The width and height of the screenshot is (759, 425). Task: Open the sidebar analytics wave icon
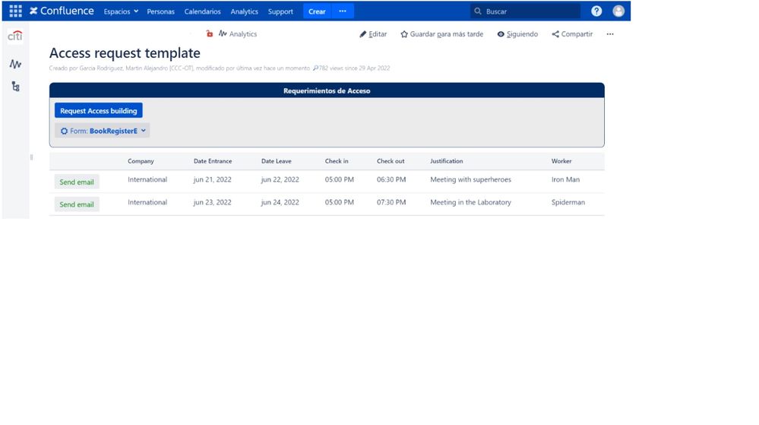(x=15, y=64)
